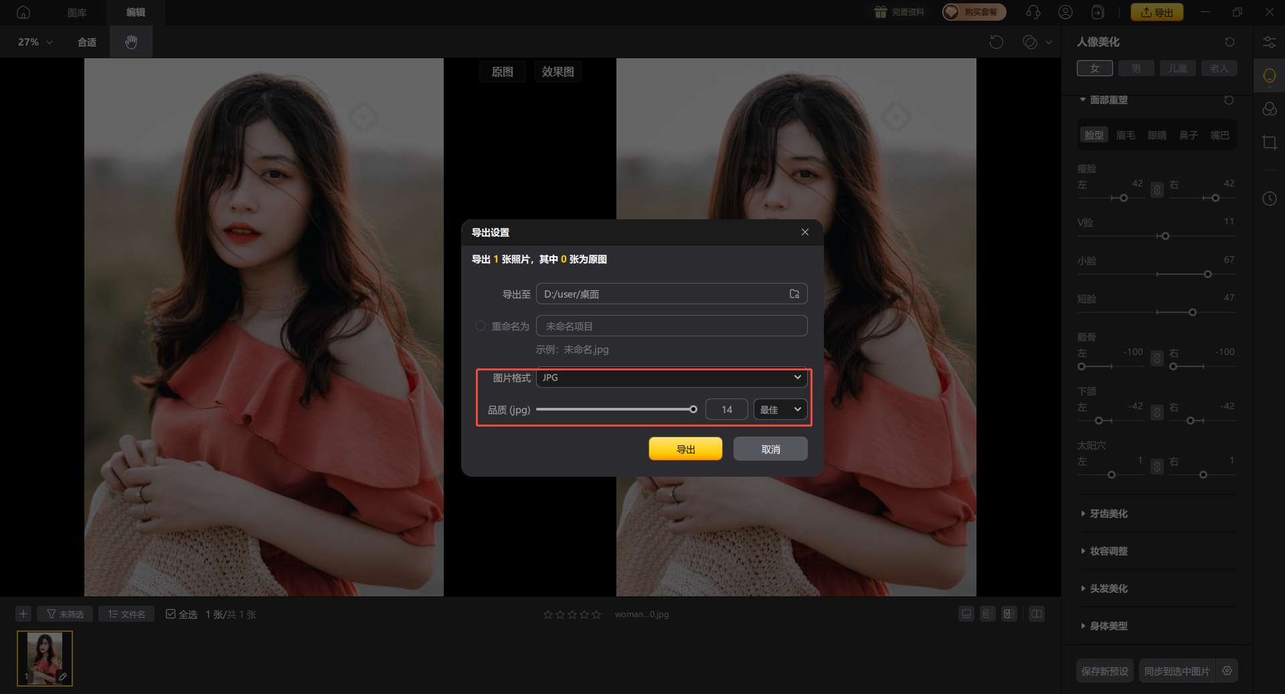Image resolution: width=1285 pixels, height=694 pixels.
Task: Click the folder browse icon for export path
Action: [x=794, y=294]
